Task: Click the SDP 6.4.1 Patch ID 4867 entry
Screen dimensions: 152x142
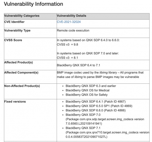Action: 96,102
